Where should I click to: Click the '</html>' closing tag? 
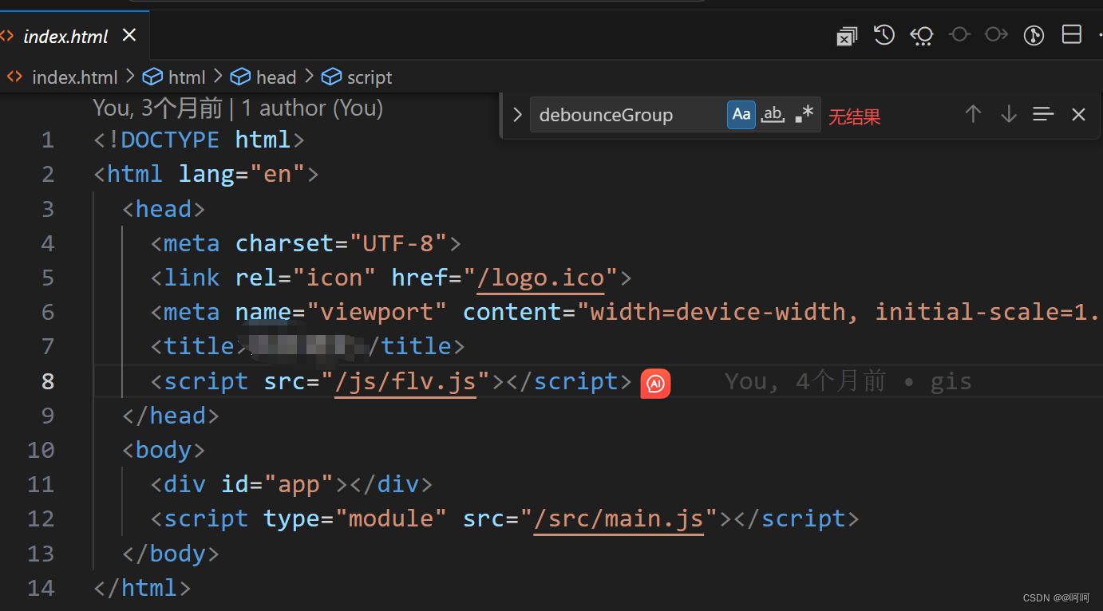142,588
